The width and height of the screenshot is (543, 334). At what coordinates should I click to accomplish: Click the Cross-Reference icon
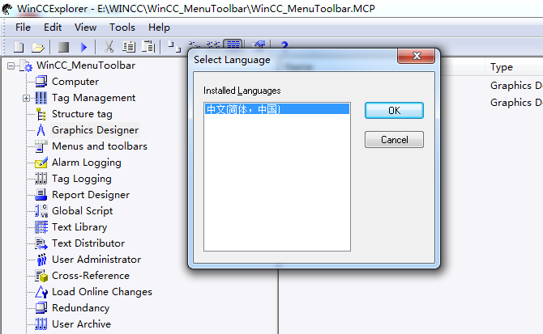pyautogui.click(x=41, y=276)
